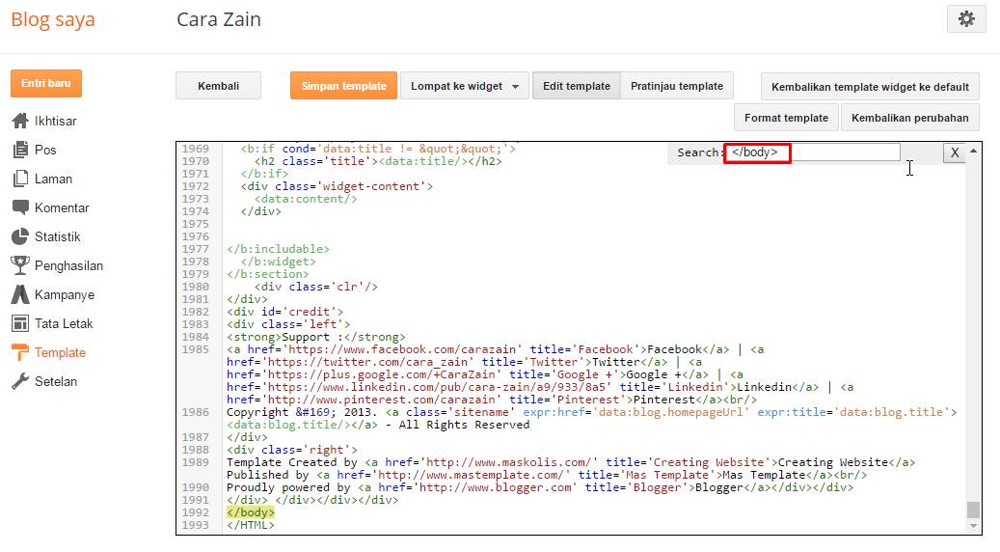The image size is (1000, 552).
Task: Click the Komentar speech bubble icon
Action: point(20,207)
